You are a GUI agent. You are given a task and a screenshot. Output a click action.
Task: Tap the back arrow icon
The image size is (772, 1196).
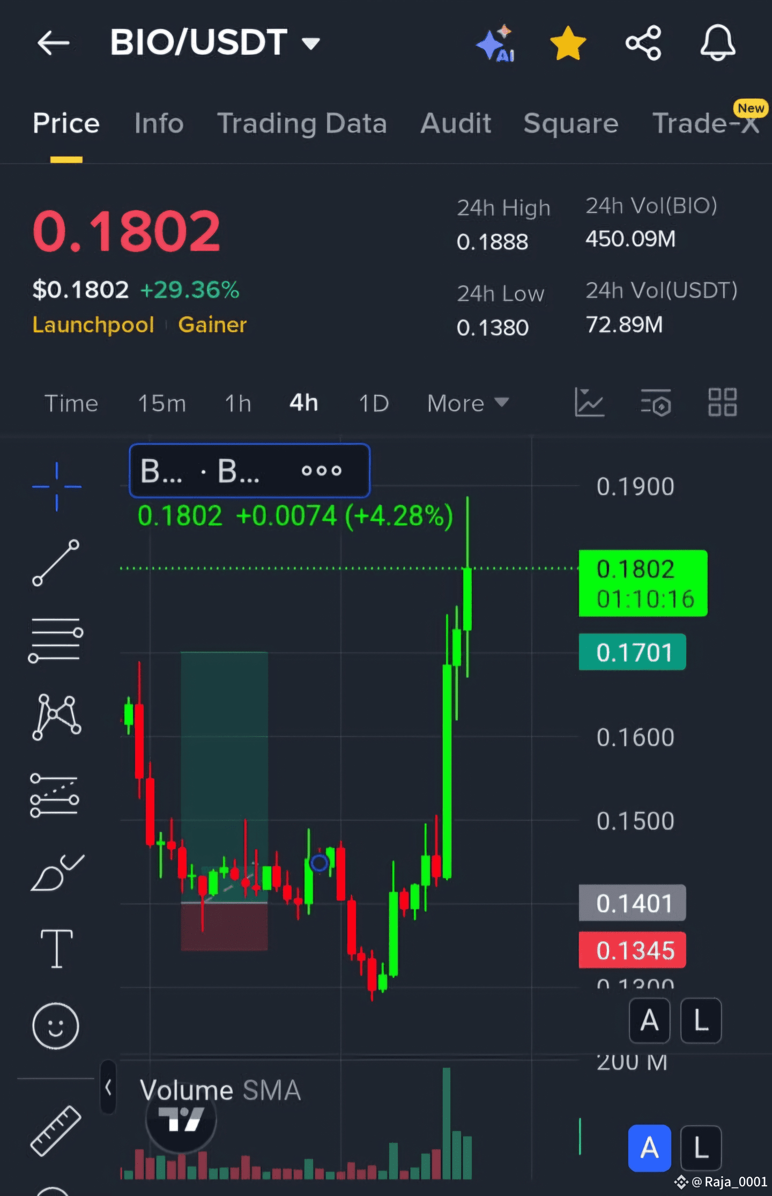(x=54, y=43)
